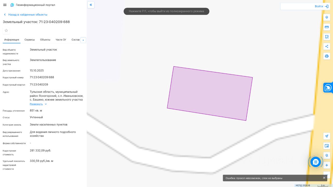Collapse the side panel with double-arrow button

[91, 5]
